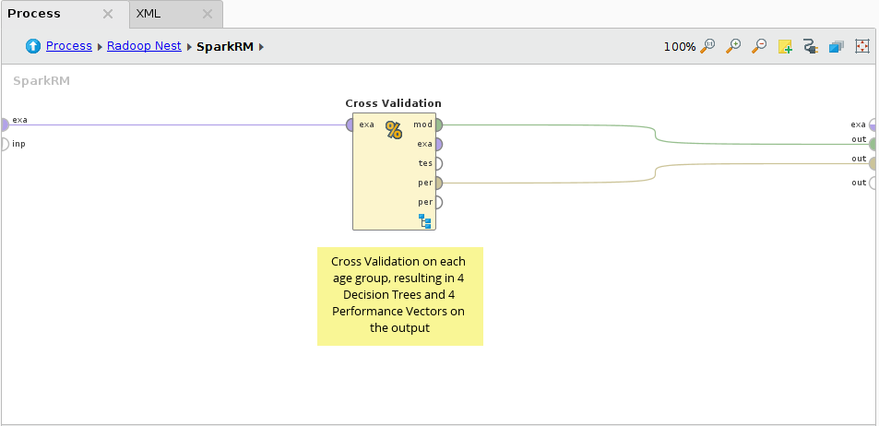879x426 pixels.
Task: Select the Cross Validation percent icon
Action: (394, 130)
